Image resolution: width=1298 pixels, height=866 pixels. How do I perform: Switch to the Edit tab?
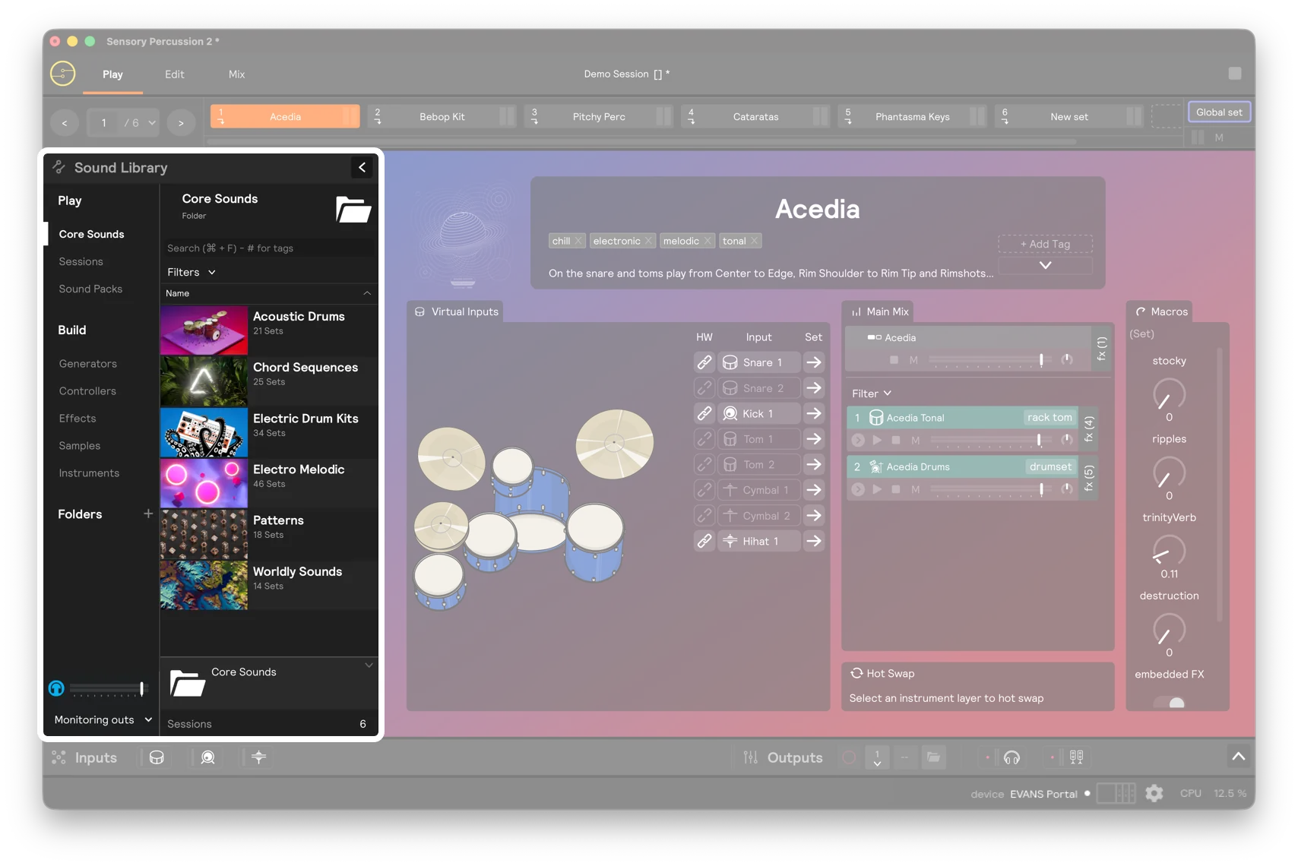(x=174, y=74)
